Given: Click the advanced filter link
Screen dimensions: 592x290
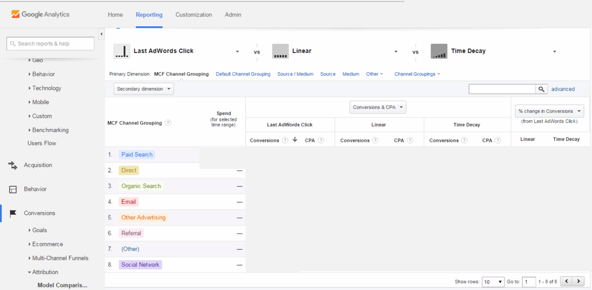Looking at the screenshot, I should click(563, 89).
